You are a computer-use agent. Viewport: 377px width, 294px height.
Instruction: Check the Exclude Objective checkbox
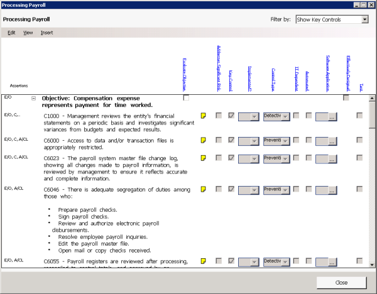pyautogui.click(x=186, y=98)
